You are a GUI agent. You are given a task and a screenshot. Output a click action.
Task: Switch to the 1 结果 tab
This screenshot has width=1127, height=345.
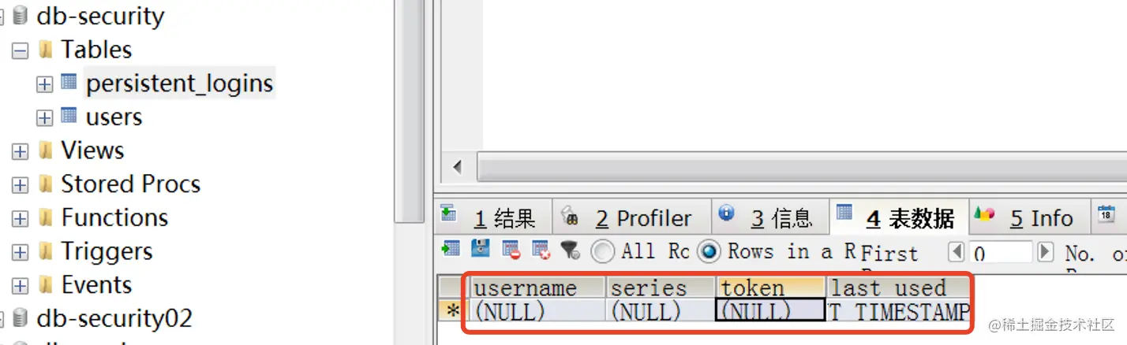492,217
